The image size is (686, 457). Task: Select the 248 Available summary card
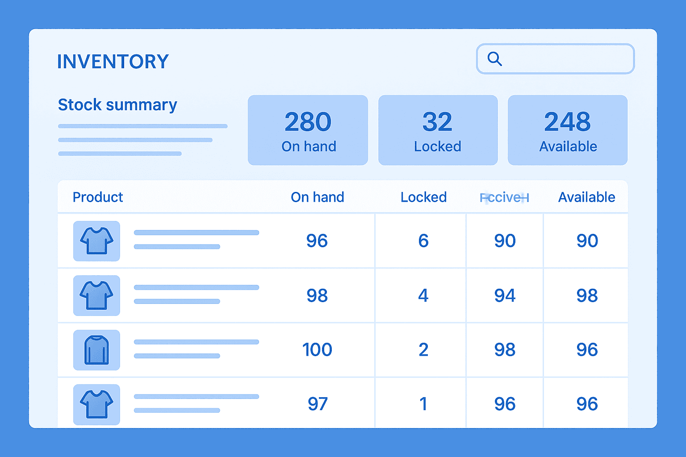click(x=568, y=130)
